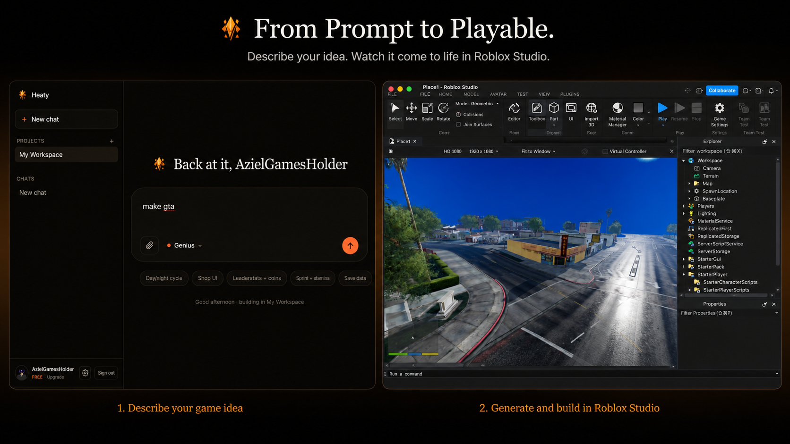Image resolution: width=790 pixels, height=444 pixels.
Task: Close the Explorer panel
Action: pyautogui.click(x=774, y=142)
